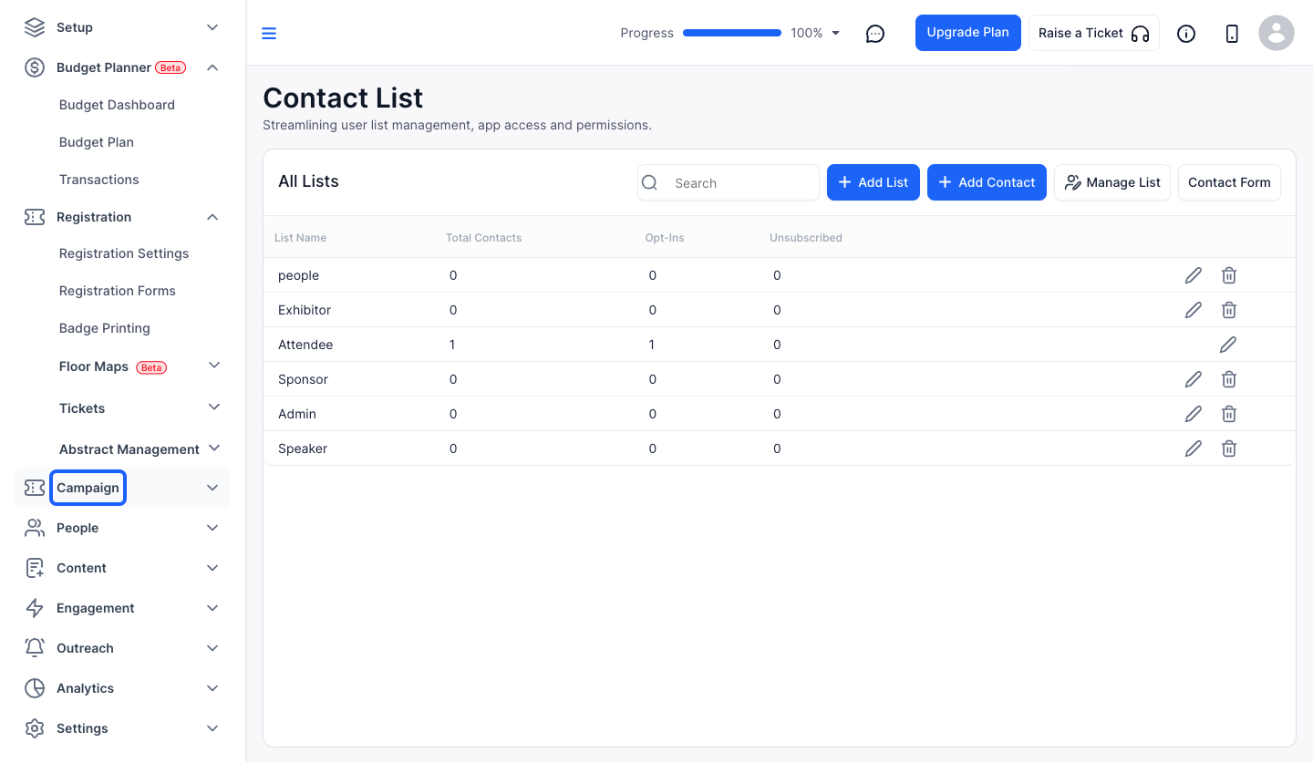Click the Attendee list name
Screen dimensions: 1313x763
(x=305, y=345)
